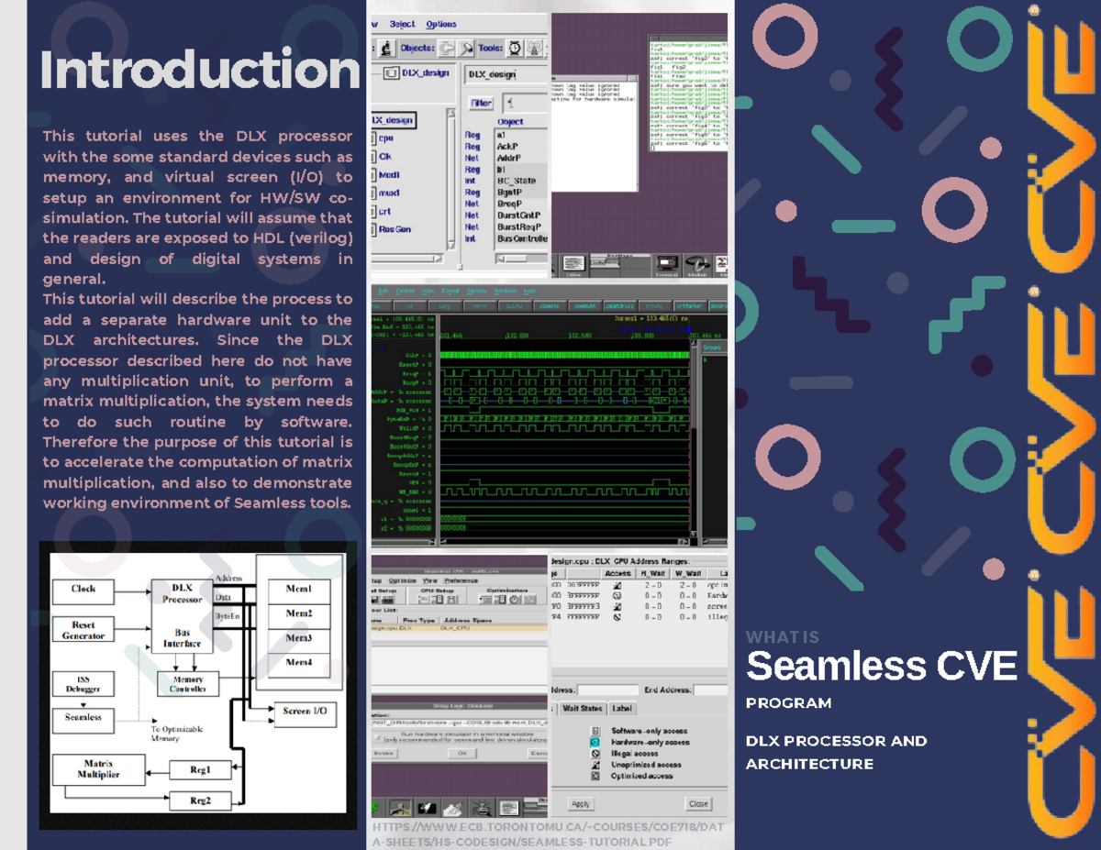Select the Illegal access option
This screenshot has width=1101, height=850.
[x=595, y=754]
